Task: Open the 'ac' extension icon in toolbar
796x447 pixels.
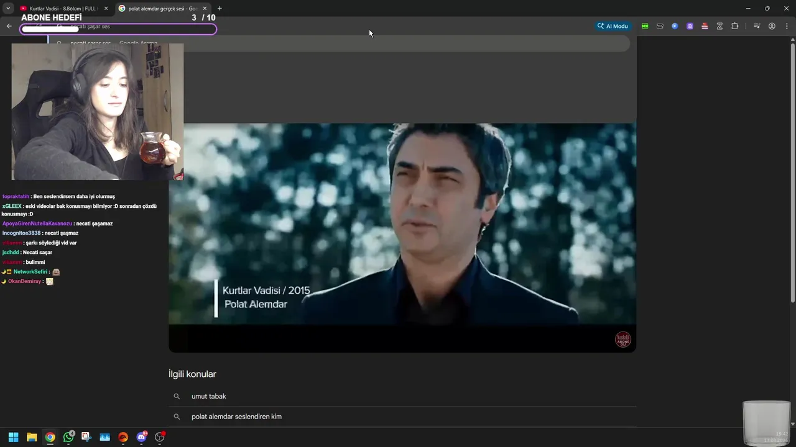Action: [660, 26]
